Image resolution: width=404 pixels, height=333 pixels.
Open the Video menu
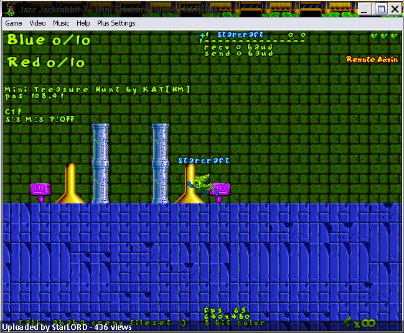click(37, 23)
